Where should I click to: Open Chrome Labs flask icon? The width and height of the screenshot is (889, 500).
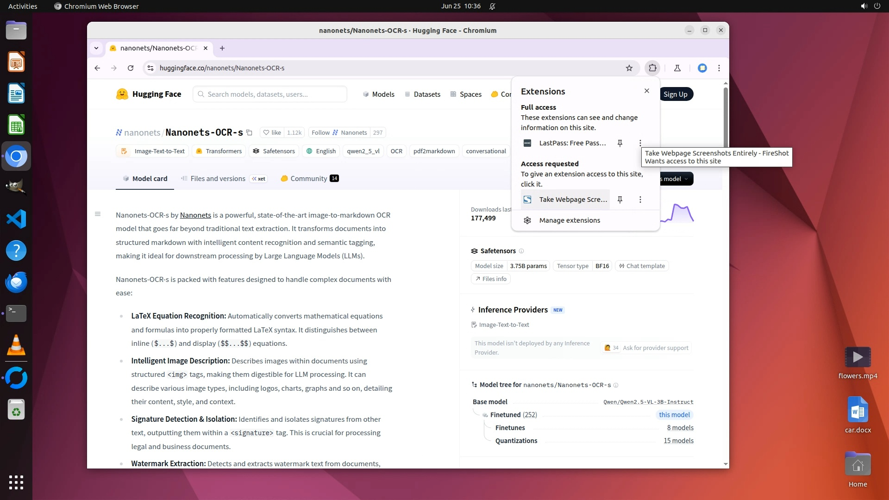(677, 68)
